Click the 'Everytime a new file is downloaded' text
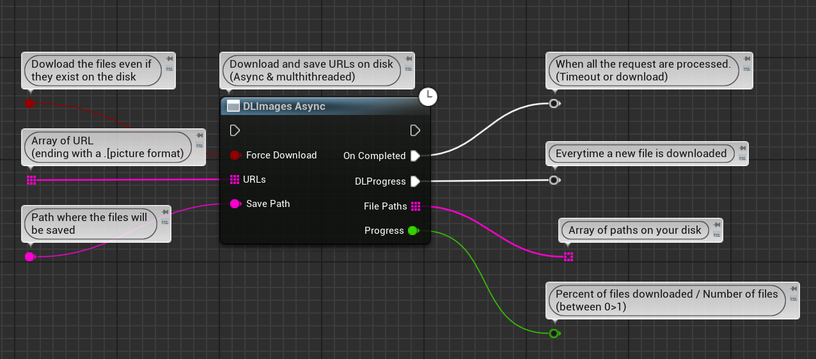The height and width of the screenshot is (359, 816). pyautogui.click(x=641, y=153)
